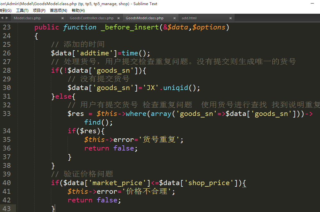
Task: Open the 首选项(N) menu
Action: pos(58,11)
